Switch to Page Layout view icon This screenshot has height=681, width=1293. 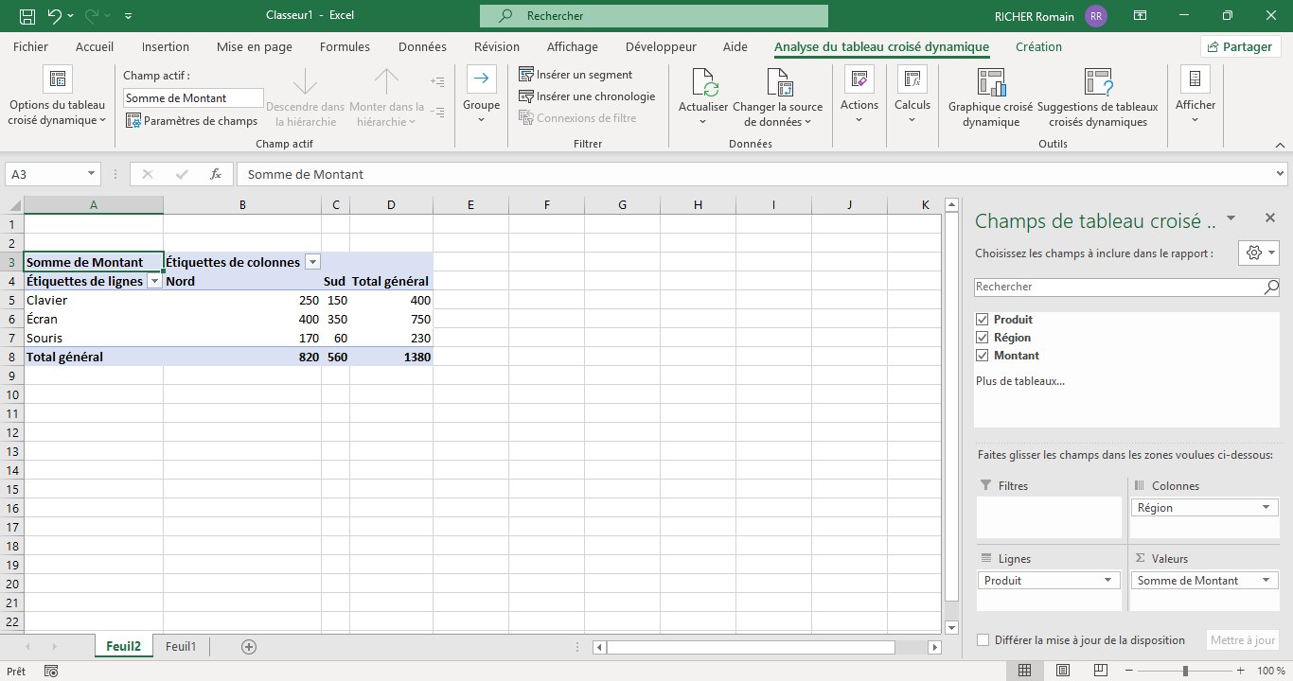[1064, 671]
